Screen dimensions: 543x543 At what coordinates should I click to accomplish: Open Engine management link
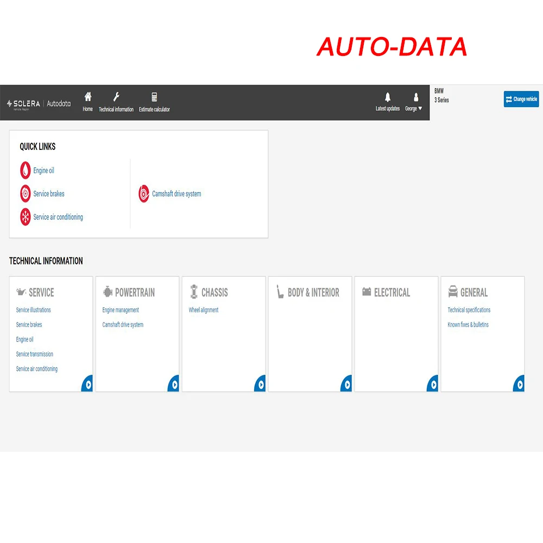pyautogui.click(x=121, y=310)
